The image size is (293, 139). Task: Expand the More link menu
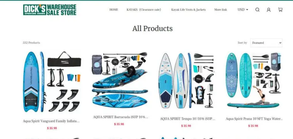221,9
